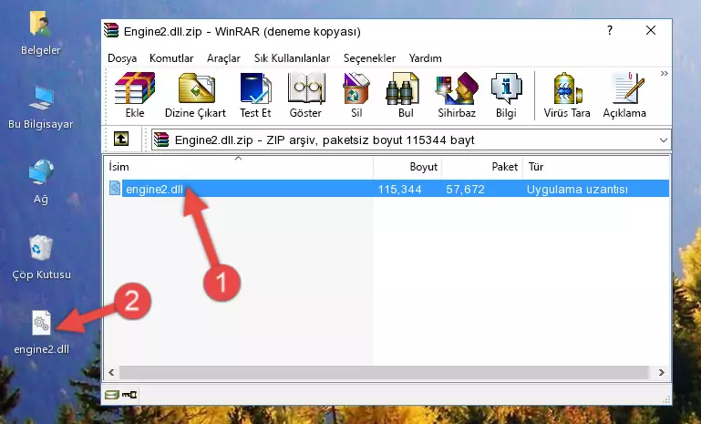Click the Ekle (Add) toolbar icon
This screenshot has width=701, height=424.
click(x=135, y=95)
